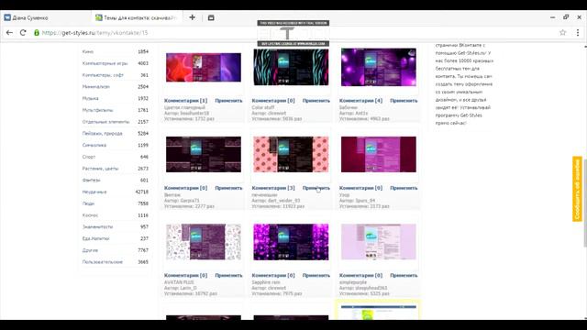Viewport: 587px width, 330px height.
Task: Open the Символика category
Action: point(94,145)
